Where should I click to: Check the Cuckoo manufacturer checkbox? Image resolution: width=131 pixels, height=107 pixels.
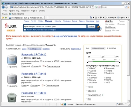tap(88, 71)
